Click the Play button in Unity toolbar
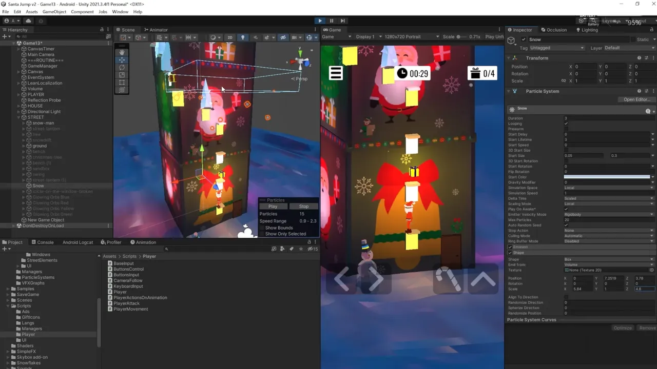 coord(320,20)
